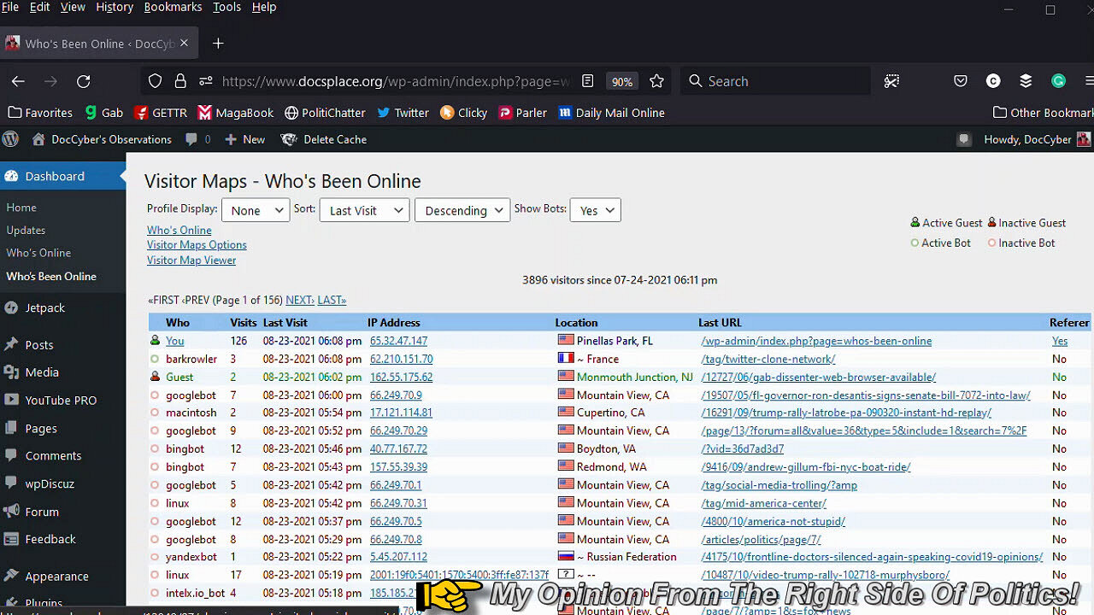Open Appearance from the sidebar
Screen dimensions: 1094x615
[58, 576]
